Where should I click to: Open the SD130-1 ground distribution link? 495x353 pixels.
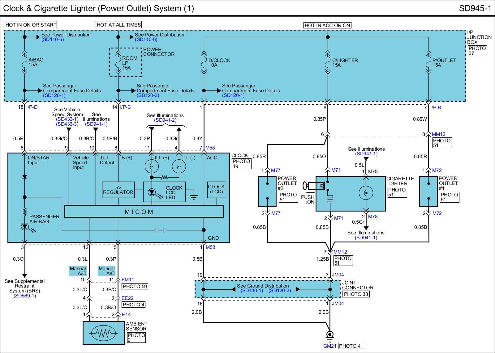click(x=252, y=291)
